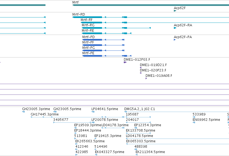Click the DME1-019A08.F purple arrow glyph
This screenshot has width=229, height=156.
[146, 78]
